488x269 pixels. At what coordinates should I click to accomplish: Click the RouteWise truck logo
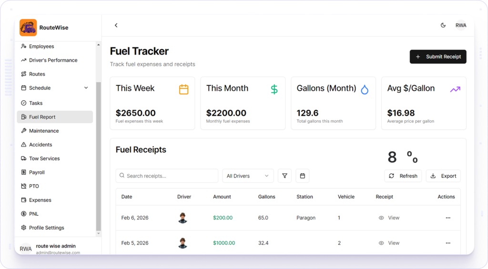point(28,28)
